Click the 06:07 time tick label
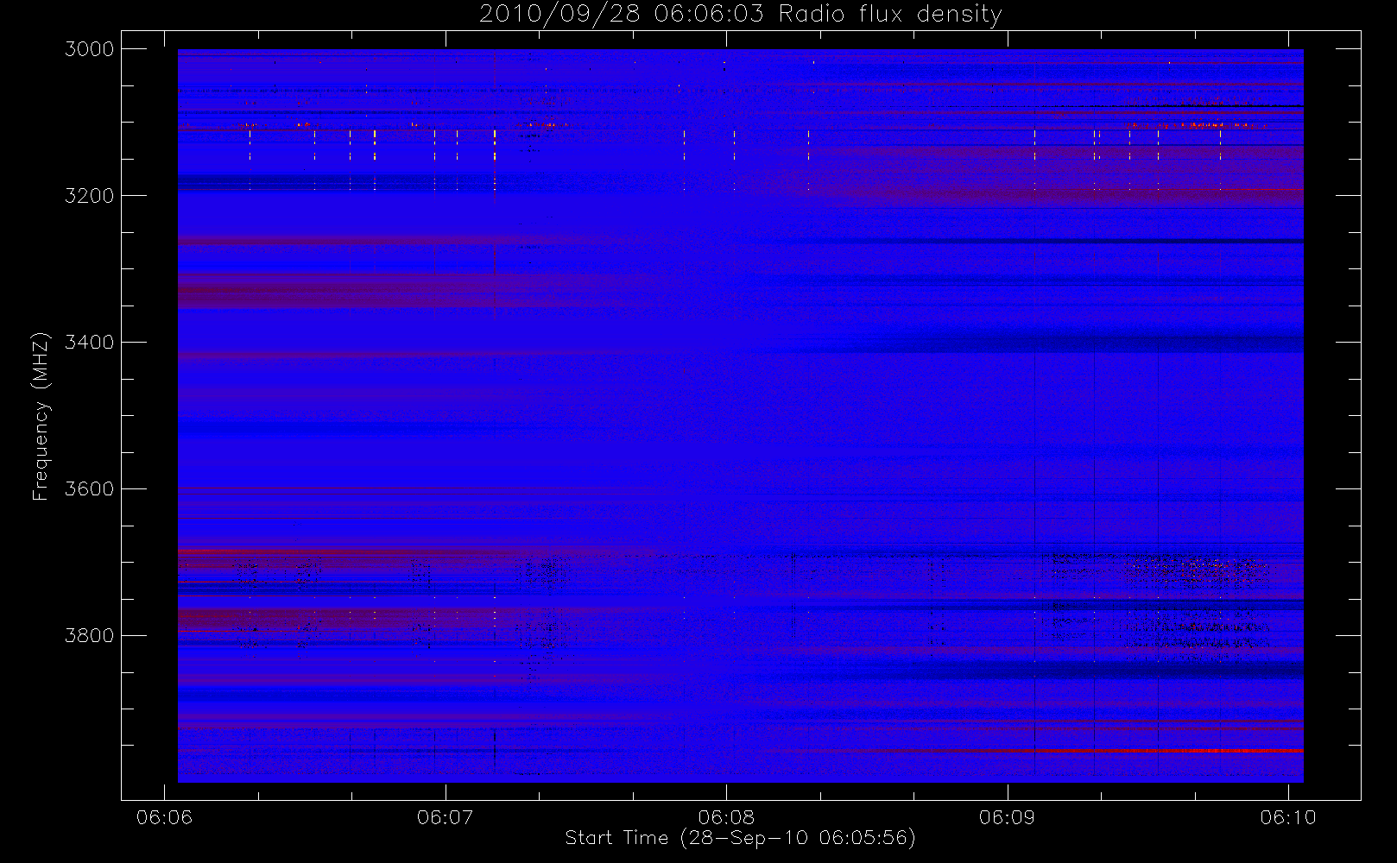Image resolution: width=1397 pixels, height=863 pixels. 446,817
